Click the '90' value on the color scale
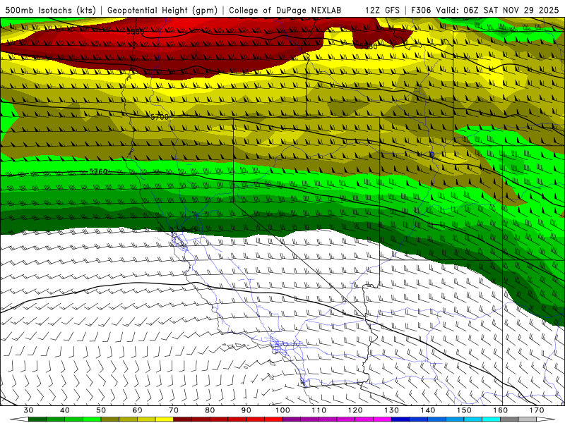565x423 pixels. (x=246, y=410)
